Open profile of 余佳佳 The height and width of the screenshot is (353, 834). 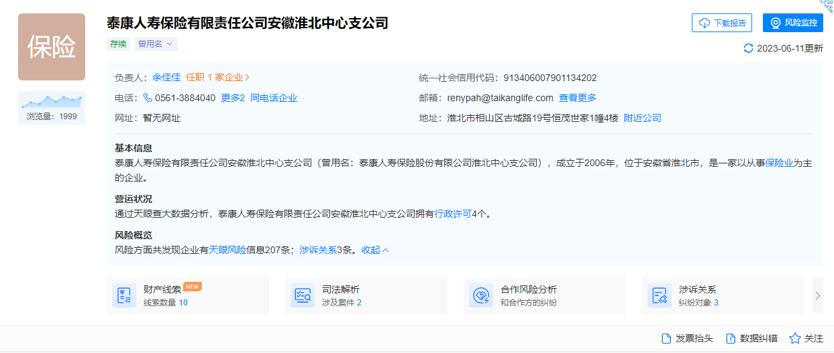pyautogui.click(x=166, y=78)
